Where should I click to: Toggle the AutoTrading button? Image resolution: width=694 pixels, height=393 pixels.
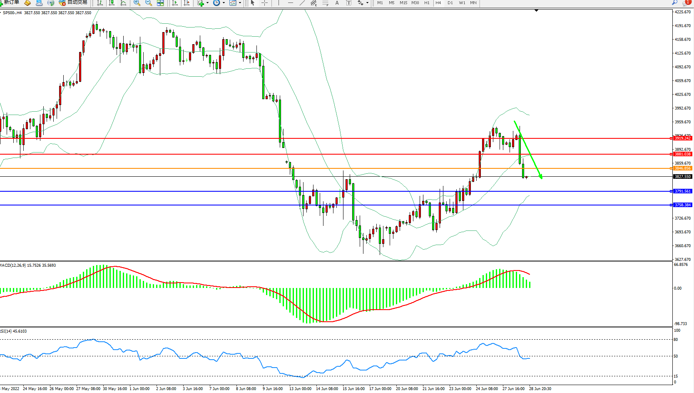(x=73, y=3)
